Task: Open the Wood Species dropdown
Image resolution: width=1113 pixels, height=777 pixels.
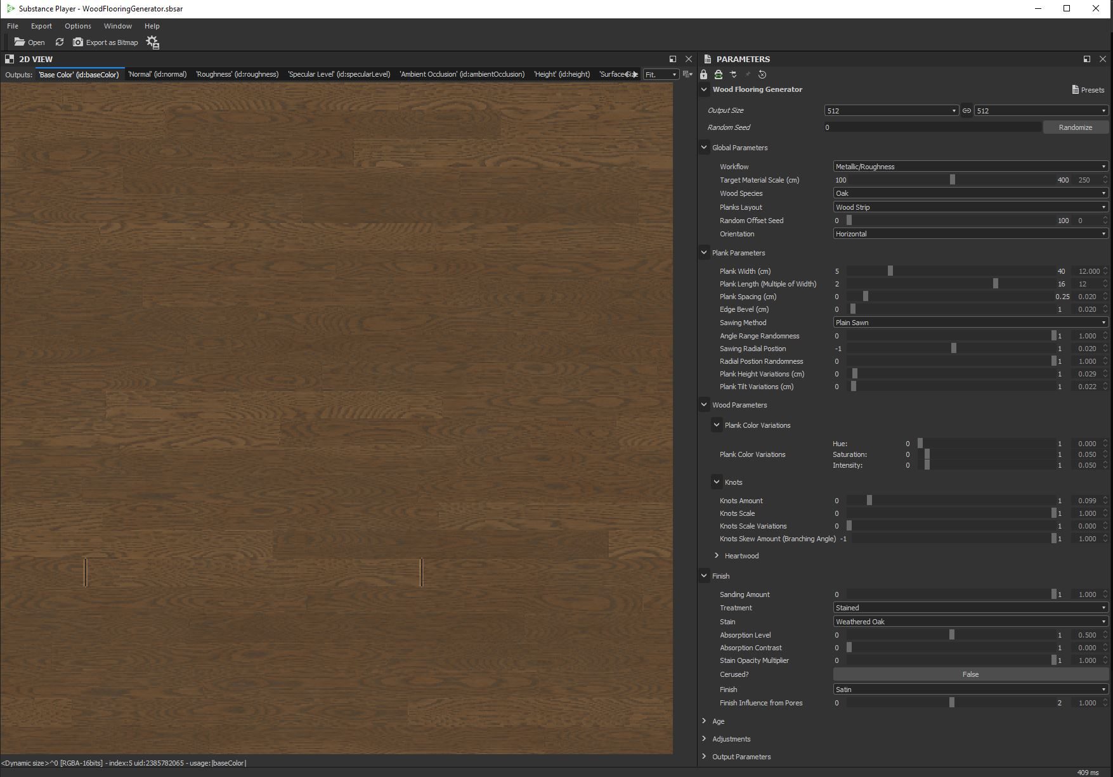Action: click(970, 193)
